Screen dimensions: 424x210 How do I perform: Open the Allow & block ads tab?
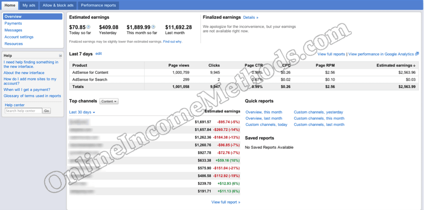click(x=58, y=5)
